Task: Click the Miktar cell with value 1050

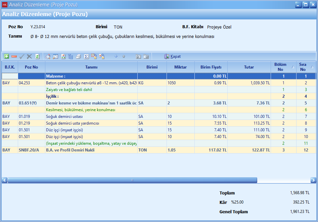Action: (x=180, y=83)
